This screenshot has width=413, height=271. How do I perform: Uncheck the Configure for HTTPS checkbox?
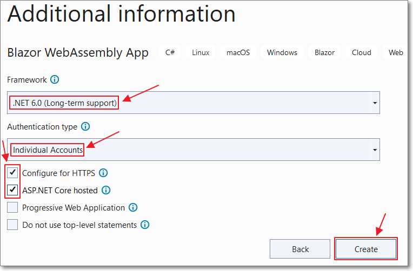click(x=12, y=173)
